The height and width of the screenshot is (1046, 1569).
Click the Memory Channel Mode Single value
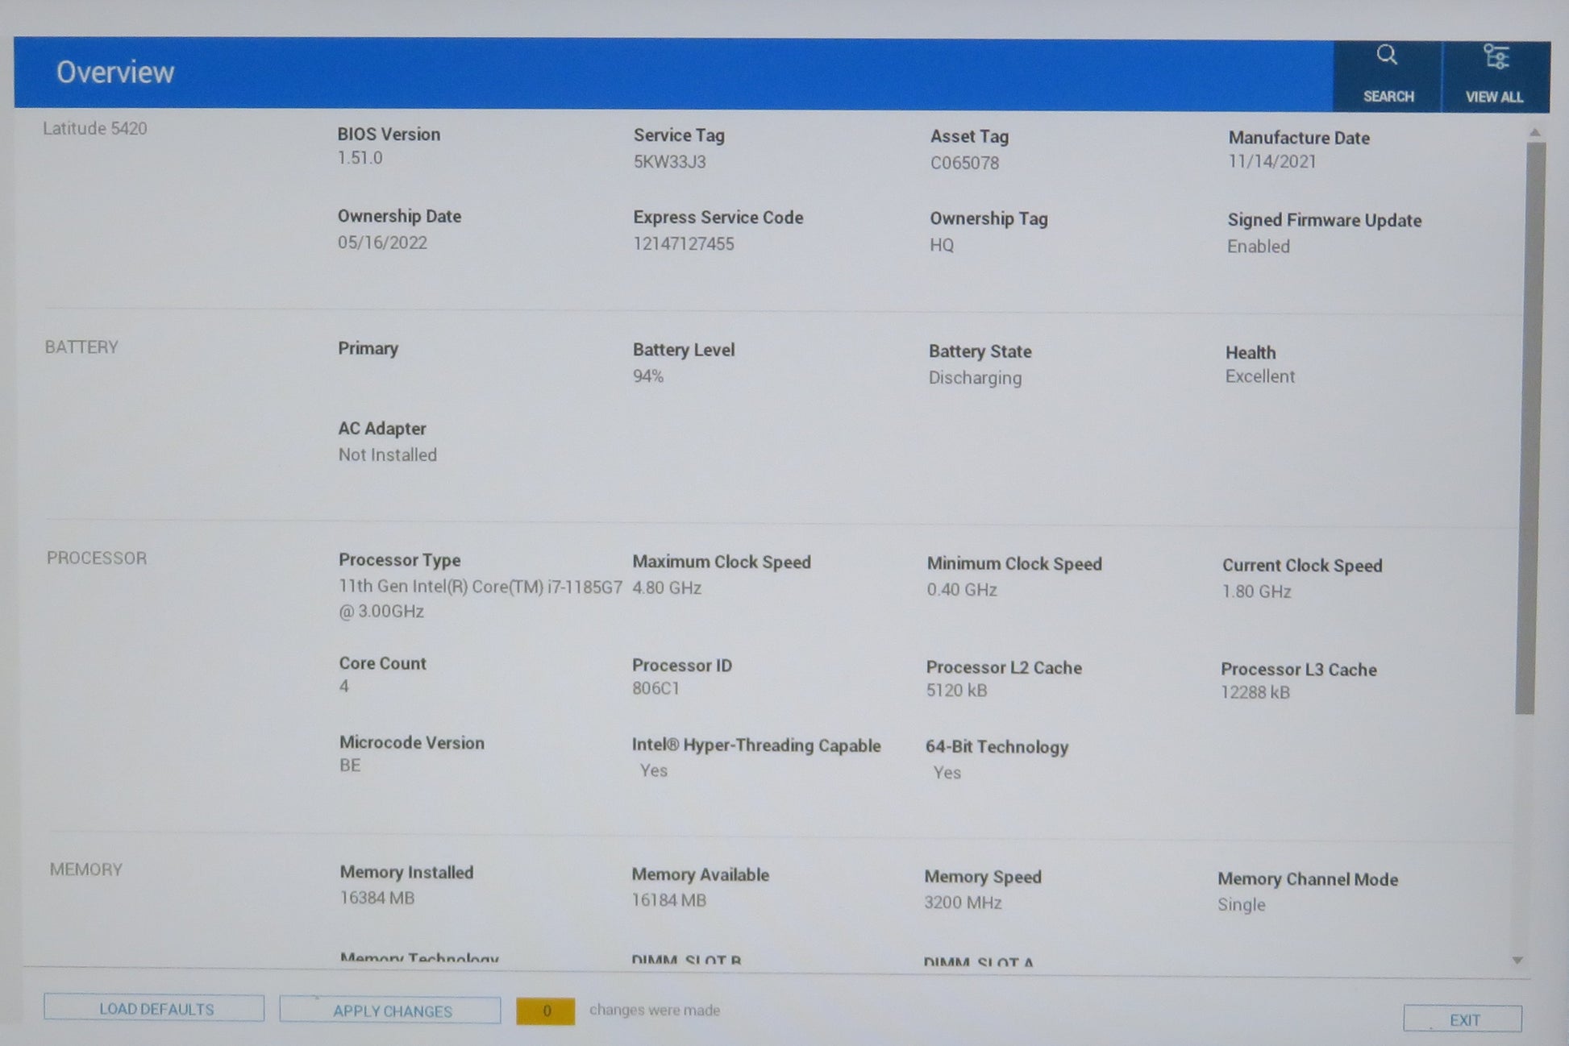(x=1241, y=905)
